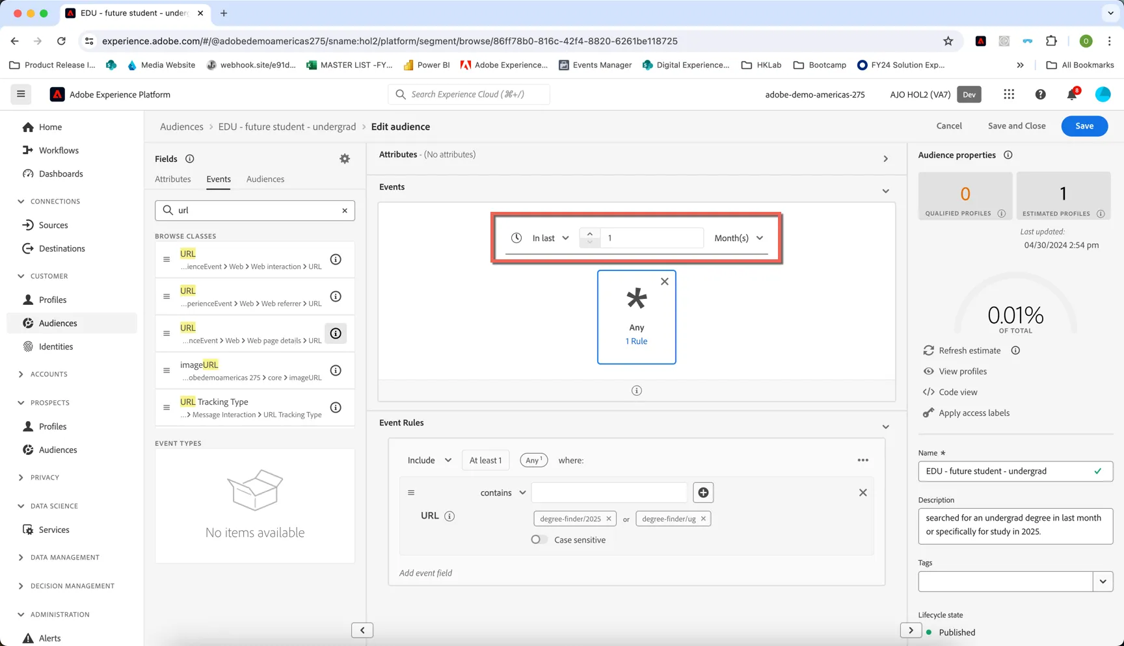The height and width of the screenshot is (646, 1124).
Task: Collapse the Events section
Action: (885, 191)
